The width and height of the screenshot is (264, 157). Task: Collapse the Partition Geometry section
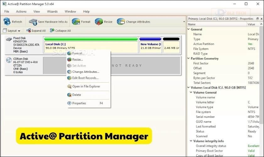[x=189, y=58]
